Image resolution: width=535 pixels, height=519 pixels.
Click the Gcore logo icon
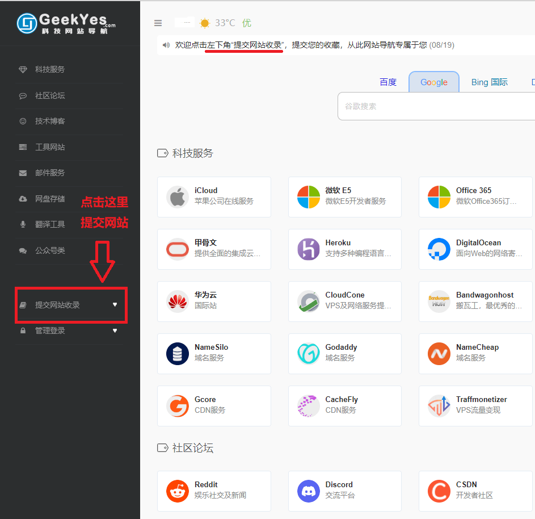click(178, 406)
